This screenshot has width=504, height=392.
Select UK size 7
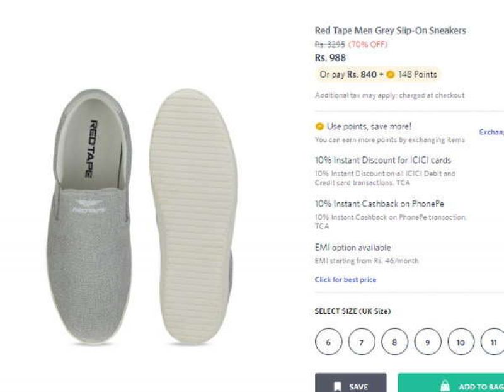[x=360, y=342]
